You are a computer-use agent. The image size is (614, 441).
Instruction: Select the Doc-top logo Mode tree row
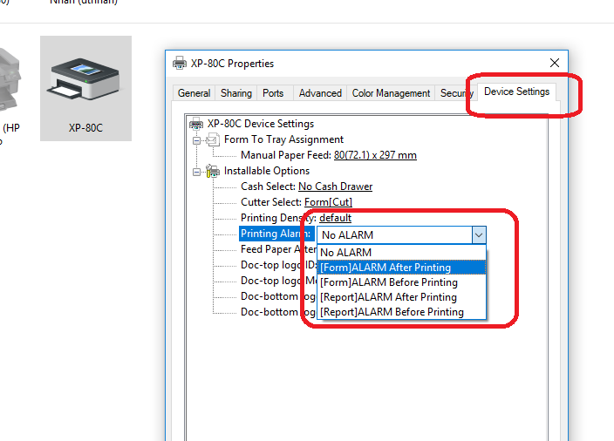coord(278,281)
